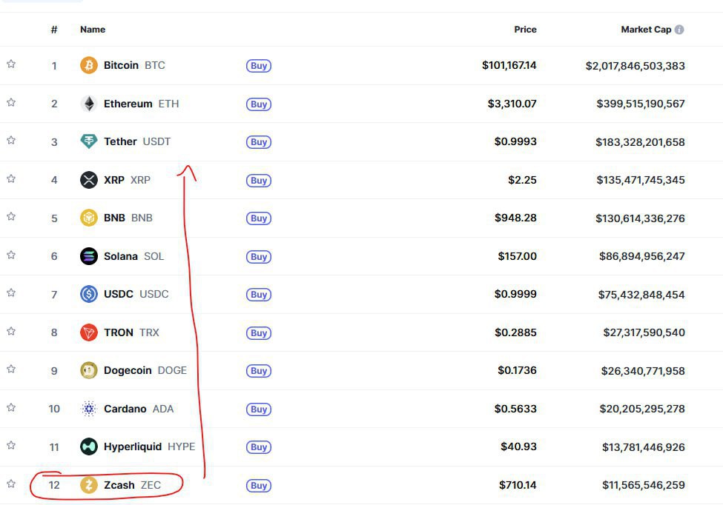The height and width of the screenshot is (505, 723).
Task: Click the Dogecoin logo icon
Action: (89, 370)
